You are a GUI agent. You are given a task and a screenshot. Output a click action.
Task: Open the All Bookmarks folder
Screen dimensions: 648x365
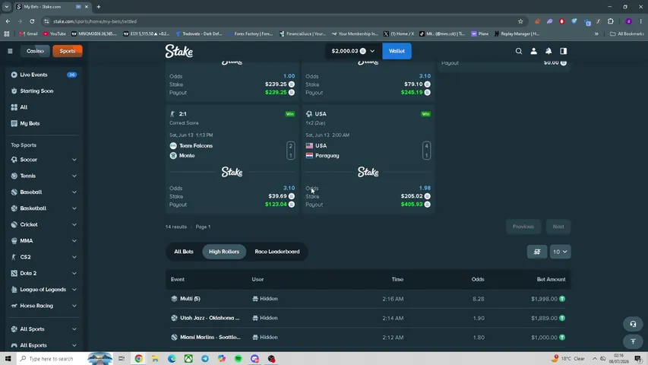[627, 34]
